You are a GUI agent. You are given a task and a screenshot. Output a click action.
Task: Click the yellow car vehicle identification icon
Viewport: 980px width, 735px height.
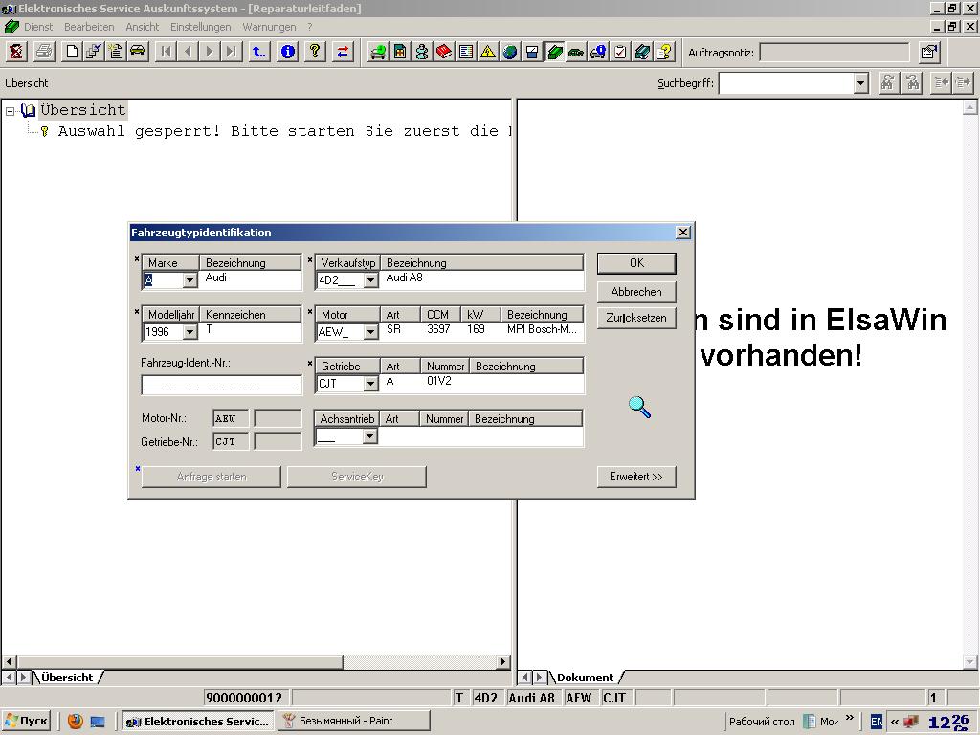[x=138, y=52]
